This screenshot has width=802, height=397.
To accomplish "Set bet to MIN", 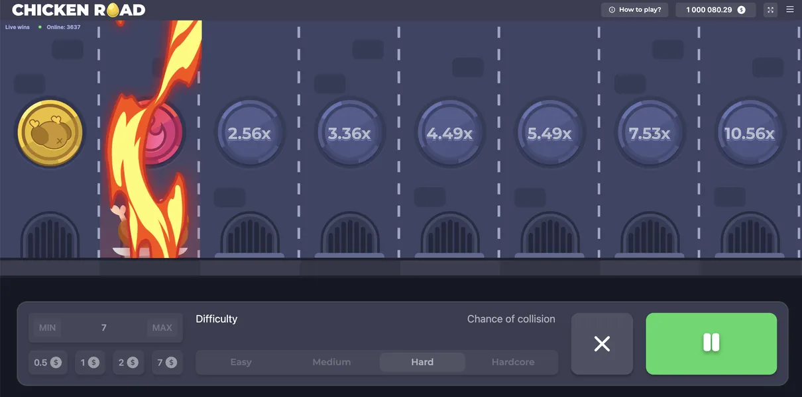I will (x=47, y=328).
